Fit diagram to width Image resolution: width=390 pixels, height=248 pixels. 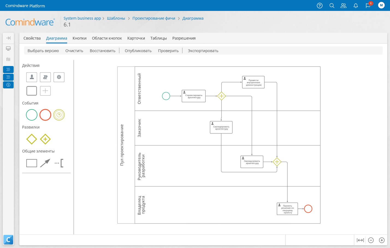(x=360, y=240)
